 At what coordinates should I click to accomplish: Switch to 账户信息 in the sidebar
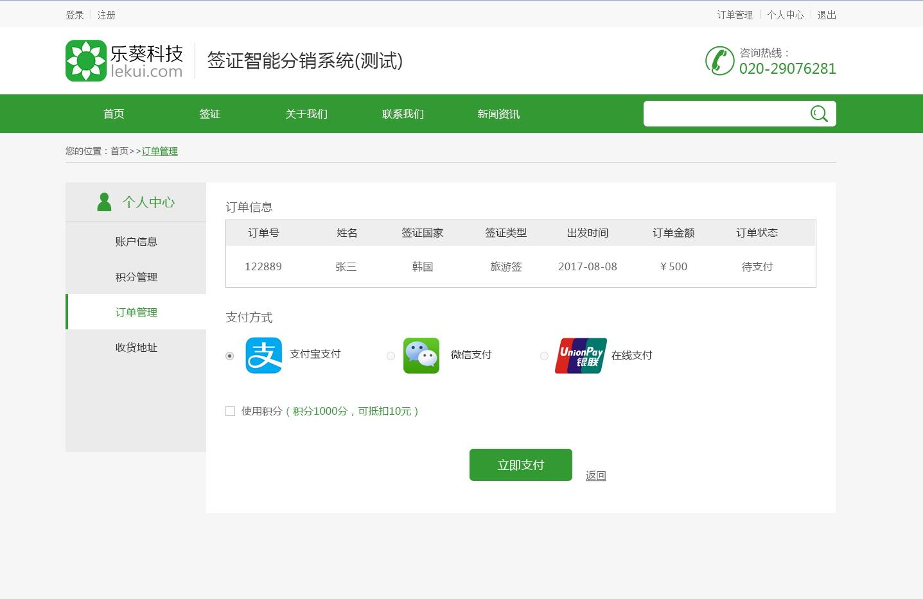(x=136, y=241)
